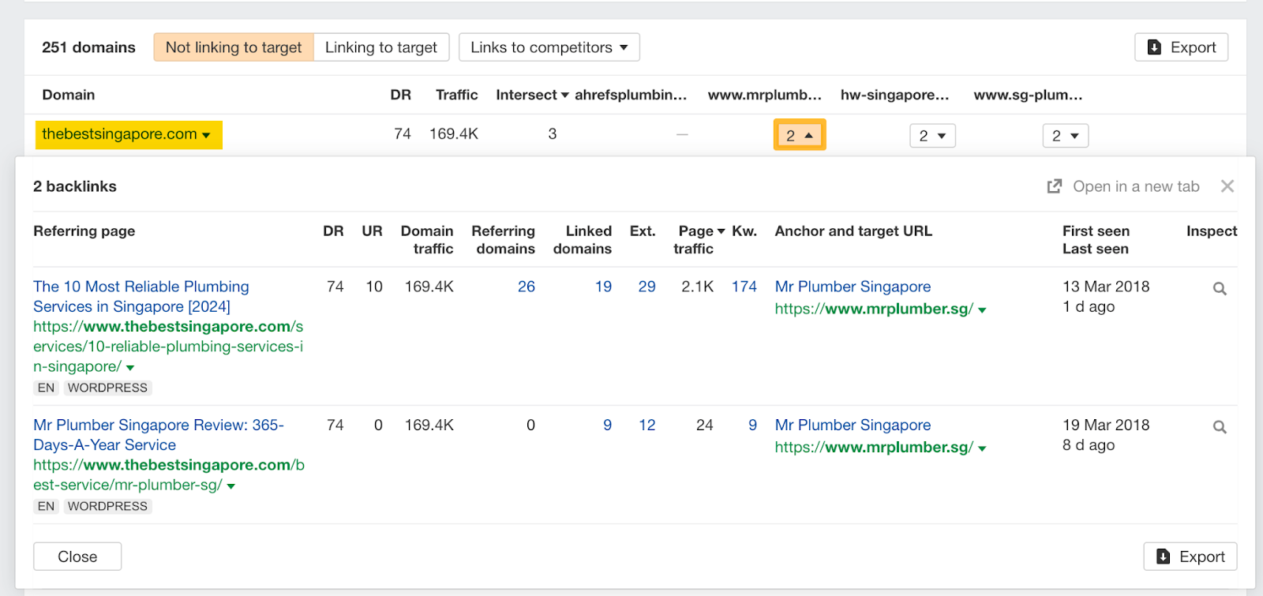
Task: Sort domains by Traffic column header
Action: pos(456,95)
